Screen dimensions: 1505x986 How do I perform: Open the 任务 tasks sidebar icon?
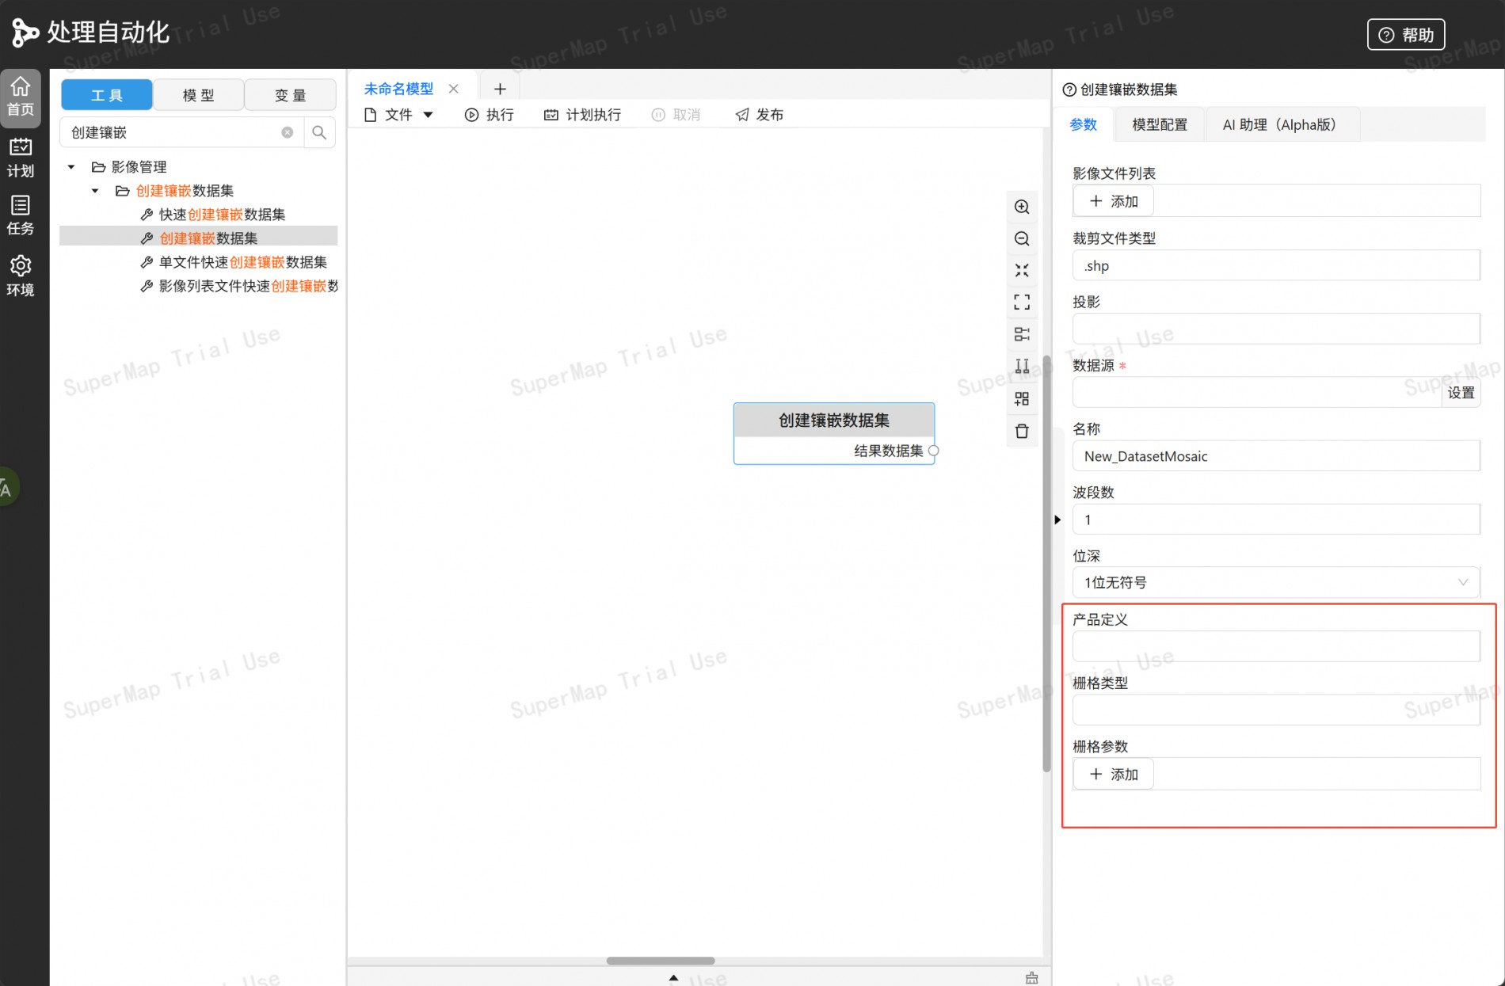click(x=21, y=215)
